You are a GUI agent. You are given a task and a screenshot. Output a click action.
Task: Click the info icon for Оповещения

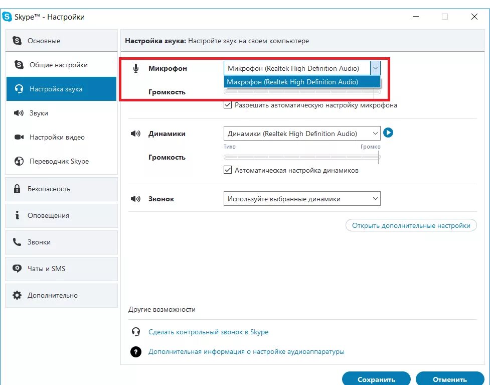(x=17, y=215)
